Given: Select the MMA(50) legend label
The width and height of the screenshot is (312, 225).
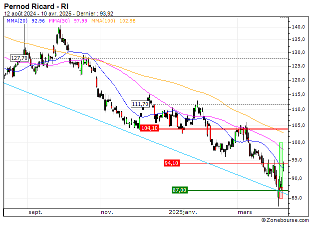Looking at the screenshot, I should pos(59,20).
